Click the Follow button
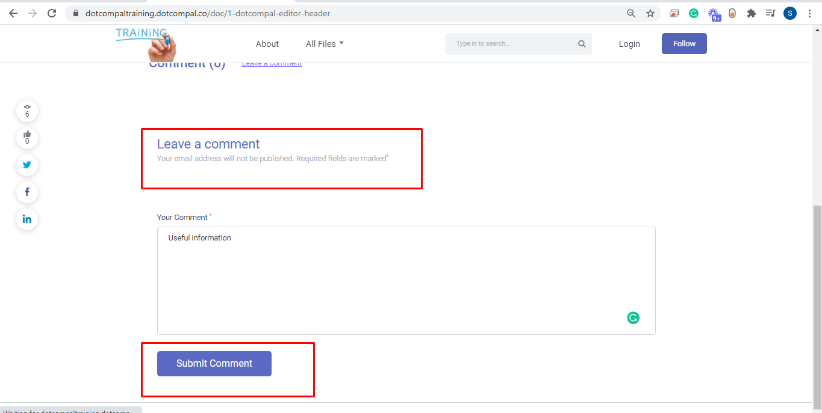Image resolution: width=822 pixels, height=413 pixels. pos(684,44)
